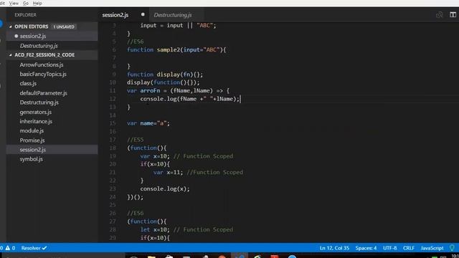Click the EXPLORER panel title
Screen dimensions: 459x258
click(x=26, y=14)
